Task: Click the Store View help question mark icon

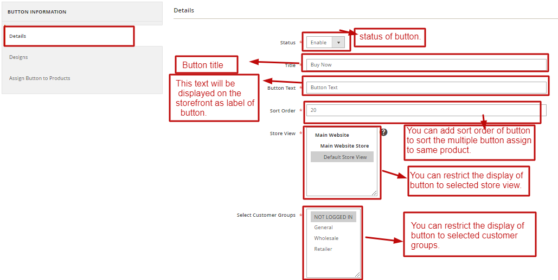Action: [384, 132]
